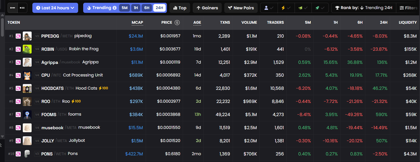Click the scrollbar down arrow
This screenshot has height=162, width=420.
click(x=2, y=137)
